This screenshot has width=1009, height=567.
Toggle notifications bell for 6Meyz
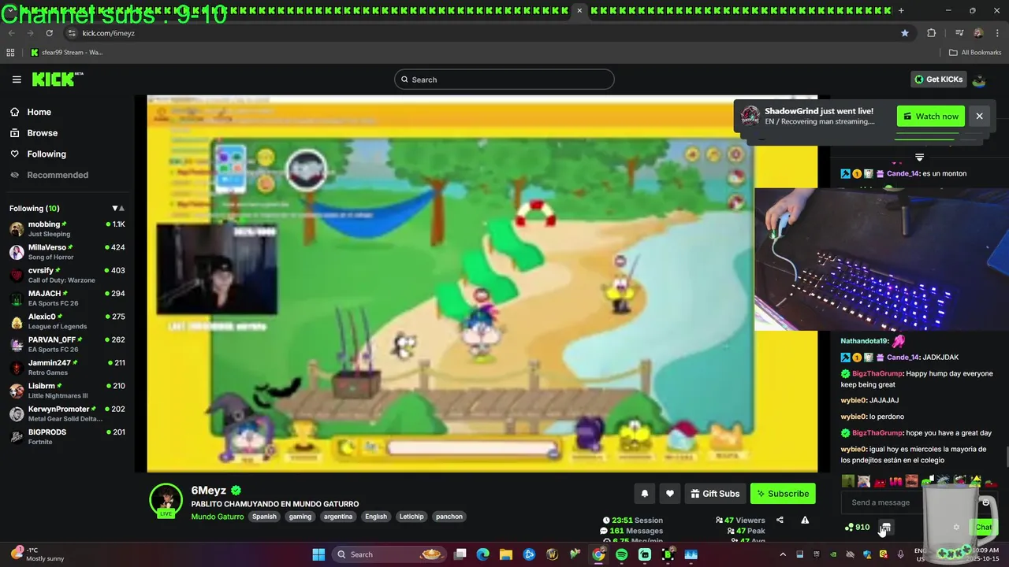click(x=644, y=494)
